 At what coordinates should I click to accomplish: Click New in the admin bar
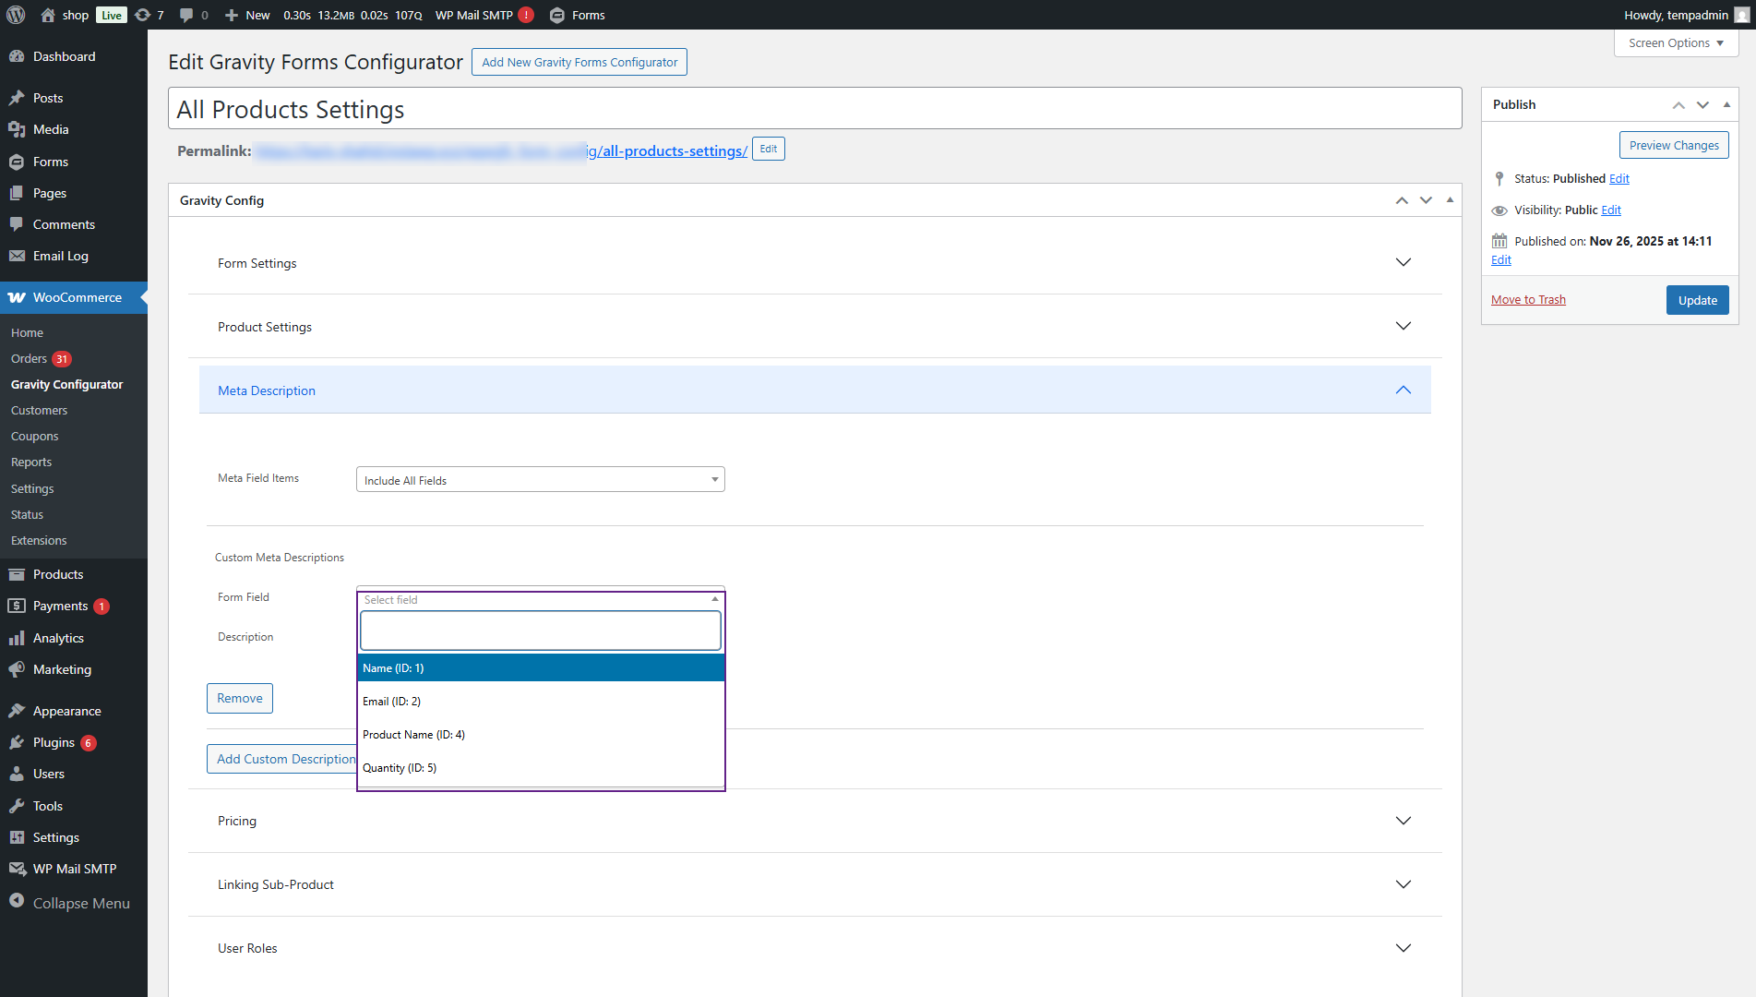[x=247, y=15]
